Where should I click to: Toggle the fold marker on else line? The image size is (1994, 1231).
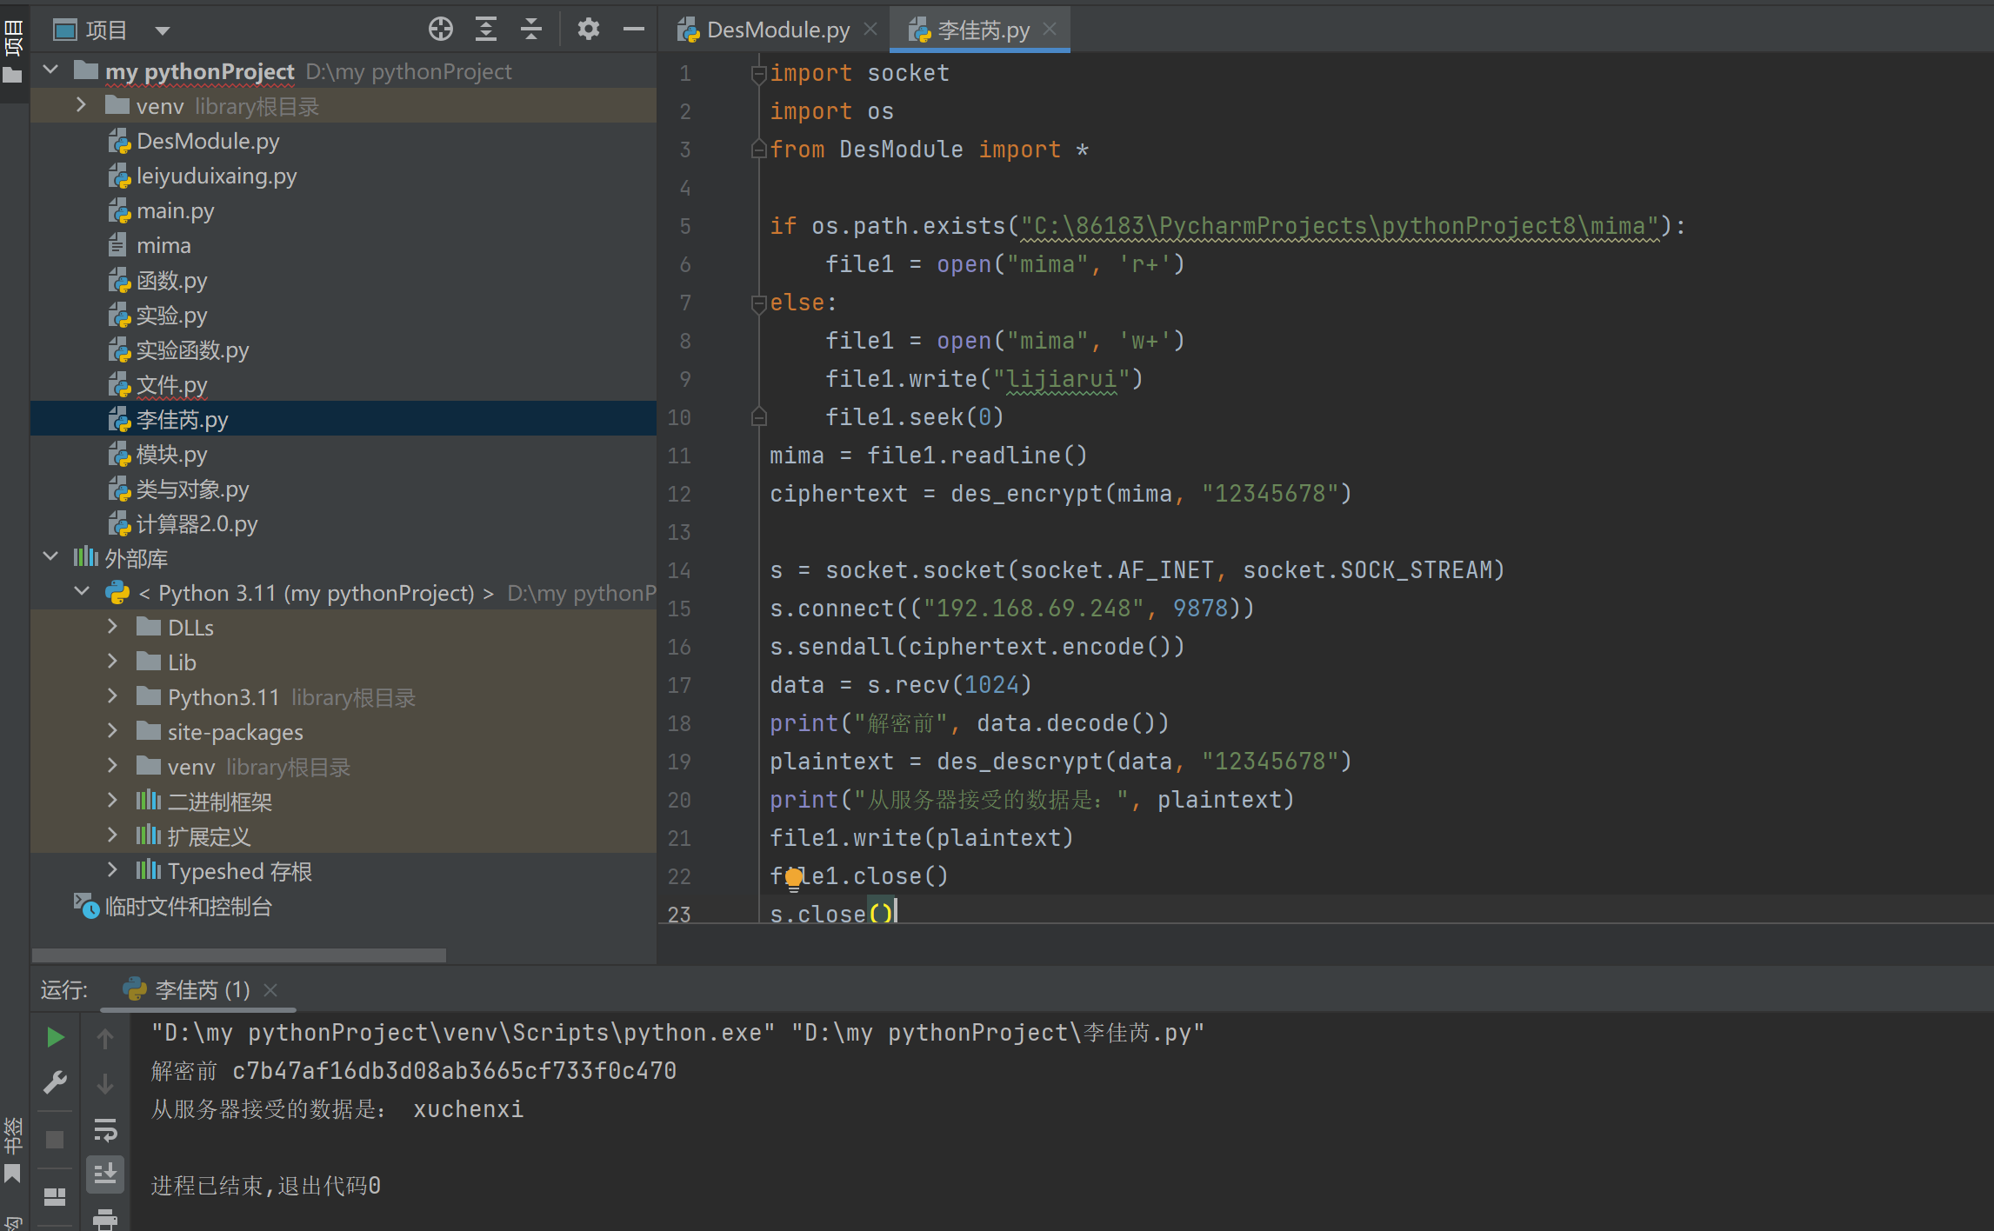click(758, 303)
